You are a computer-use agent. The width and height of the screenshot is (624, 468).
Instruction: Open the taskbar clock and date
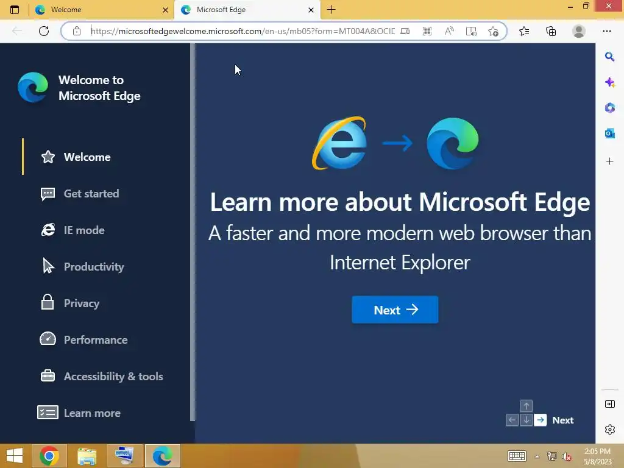[x=597, y=456]
